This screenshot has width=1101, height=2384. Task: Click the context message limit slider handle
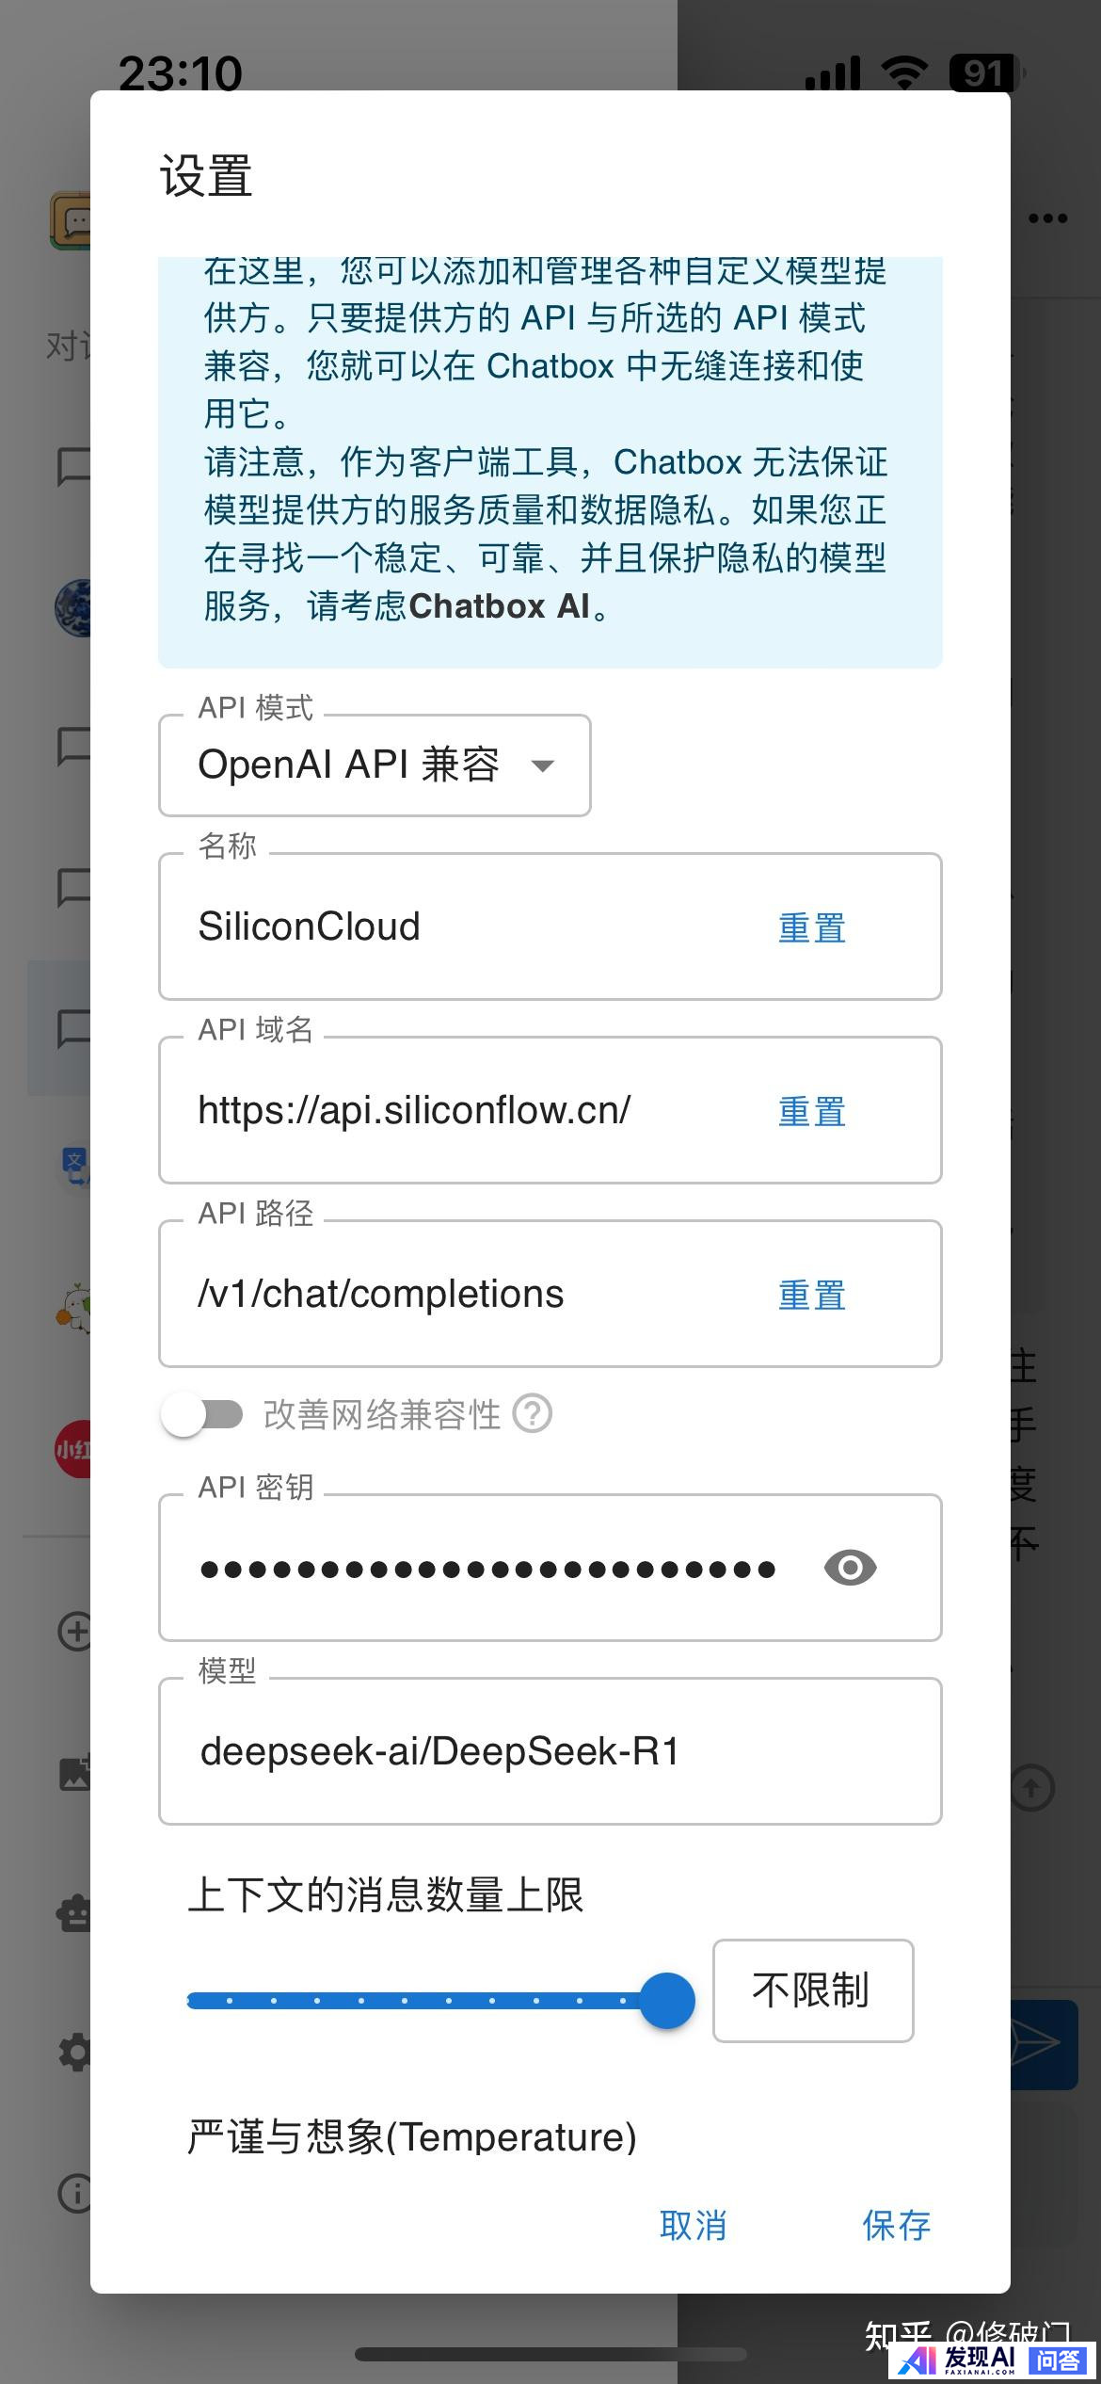tap(667, 2001)
